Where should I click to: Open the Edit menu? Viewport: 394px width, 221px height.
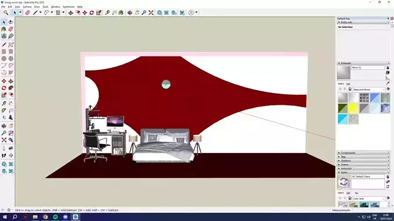tap(10, 7)
